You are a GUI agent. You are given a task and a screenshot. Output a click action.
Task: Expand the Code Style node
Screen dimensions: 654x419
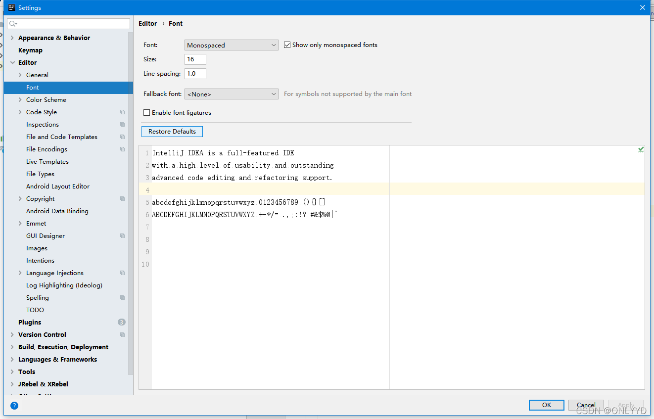coord(20,112)
